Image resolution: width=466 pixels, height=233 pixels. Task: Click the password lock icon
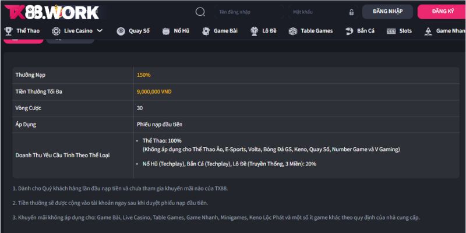(351, 12)
